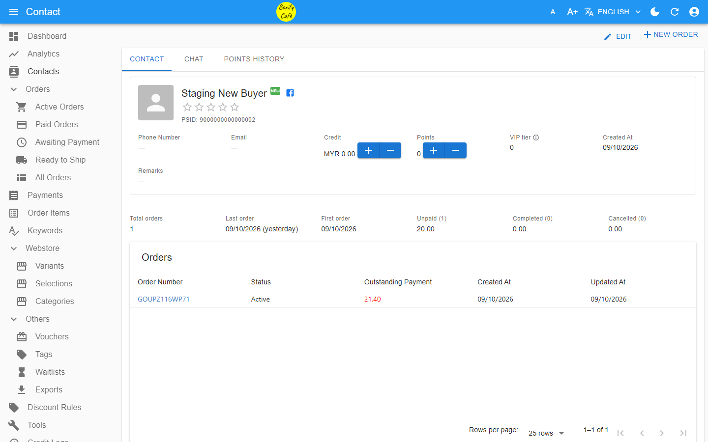Open the English language dropdown
The image size is (708, 442).
coord(613,12)
